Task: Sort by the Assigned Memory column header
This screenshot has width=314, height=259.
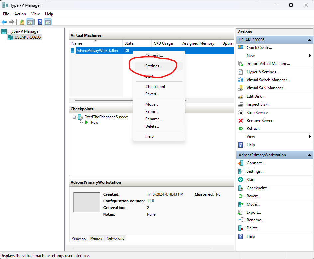Action: click(x=200, y=43)
